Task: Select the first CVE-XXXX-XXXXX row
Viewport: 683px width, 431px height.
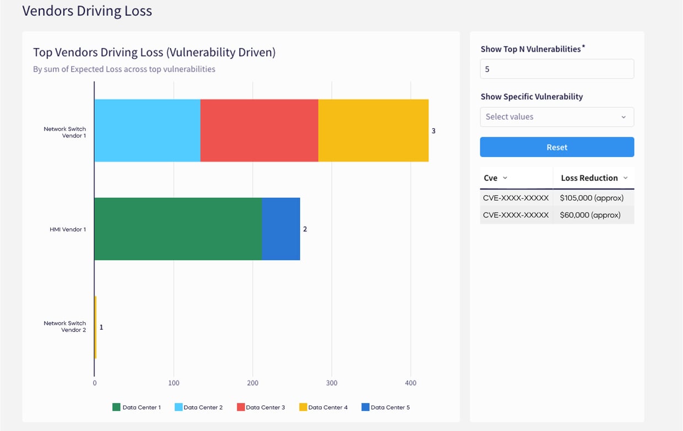Action: pyautogui.click(x=516, y=198)
